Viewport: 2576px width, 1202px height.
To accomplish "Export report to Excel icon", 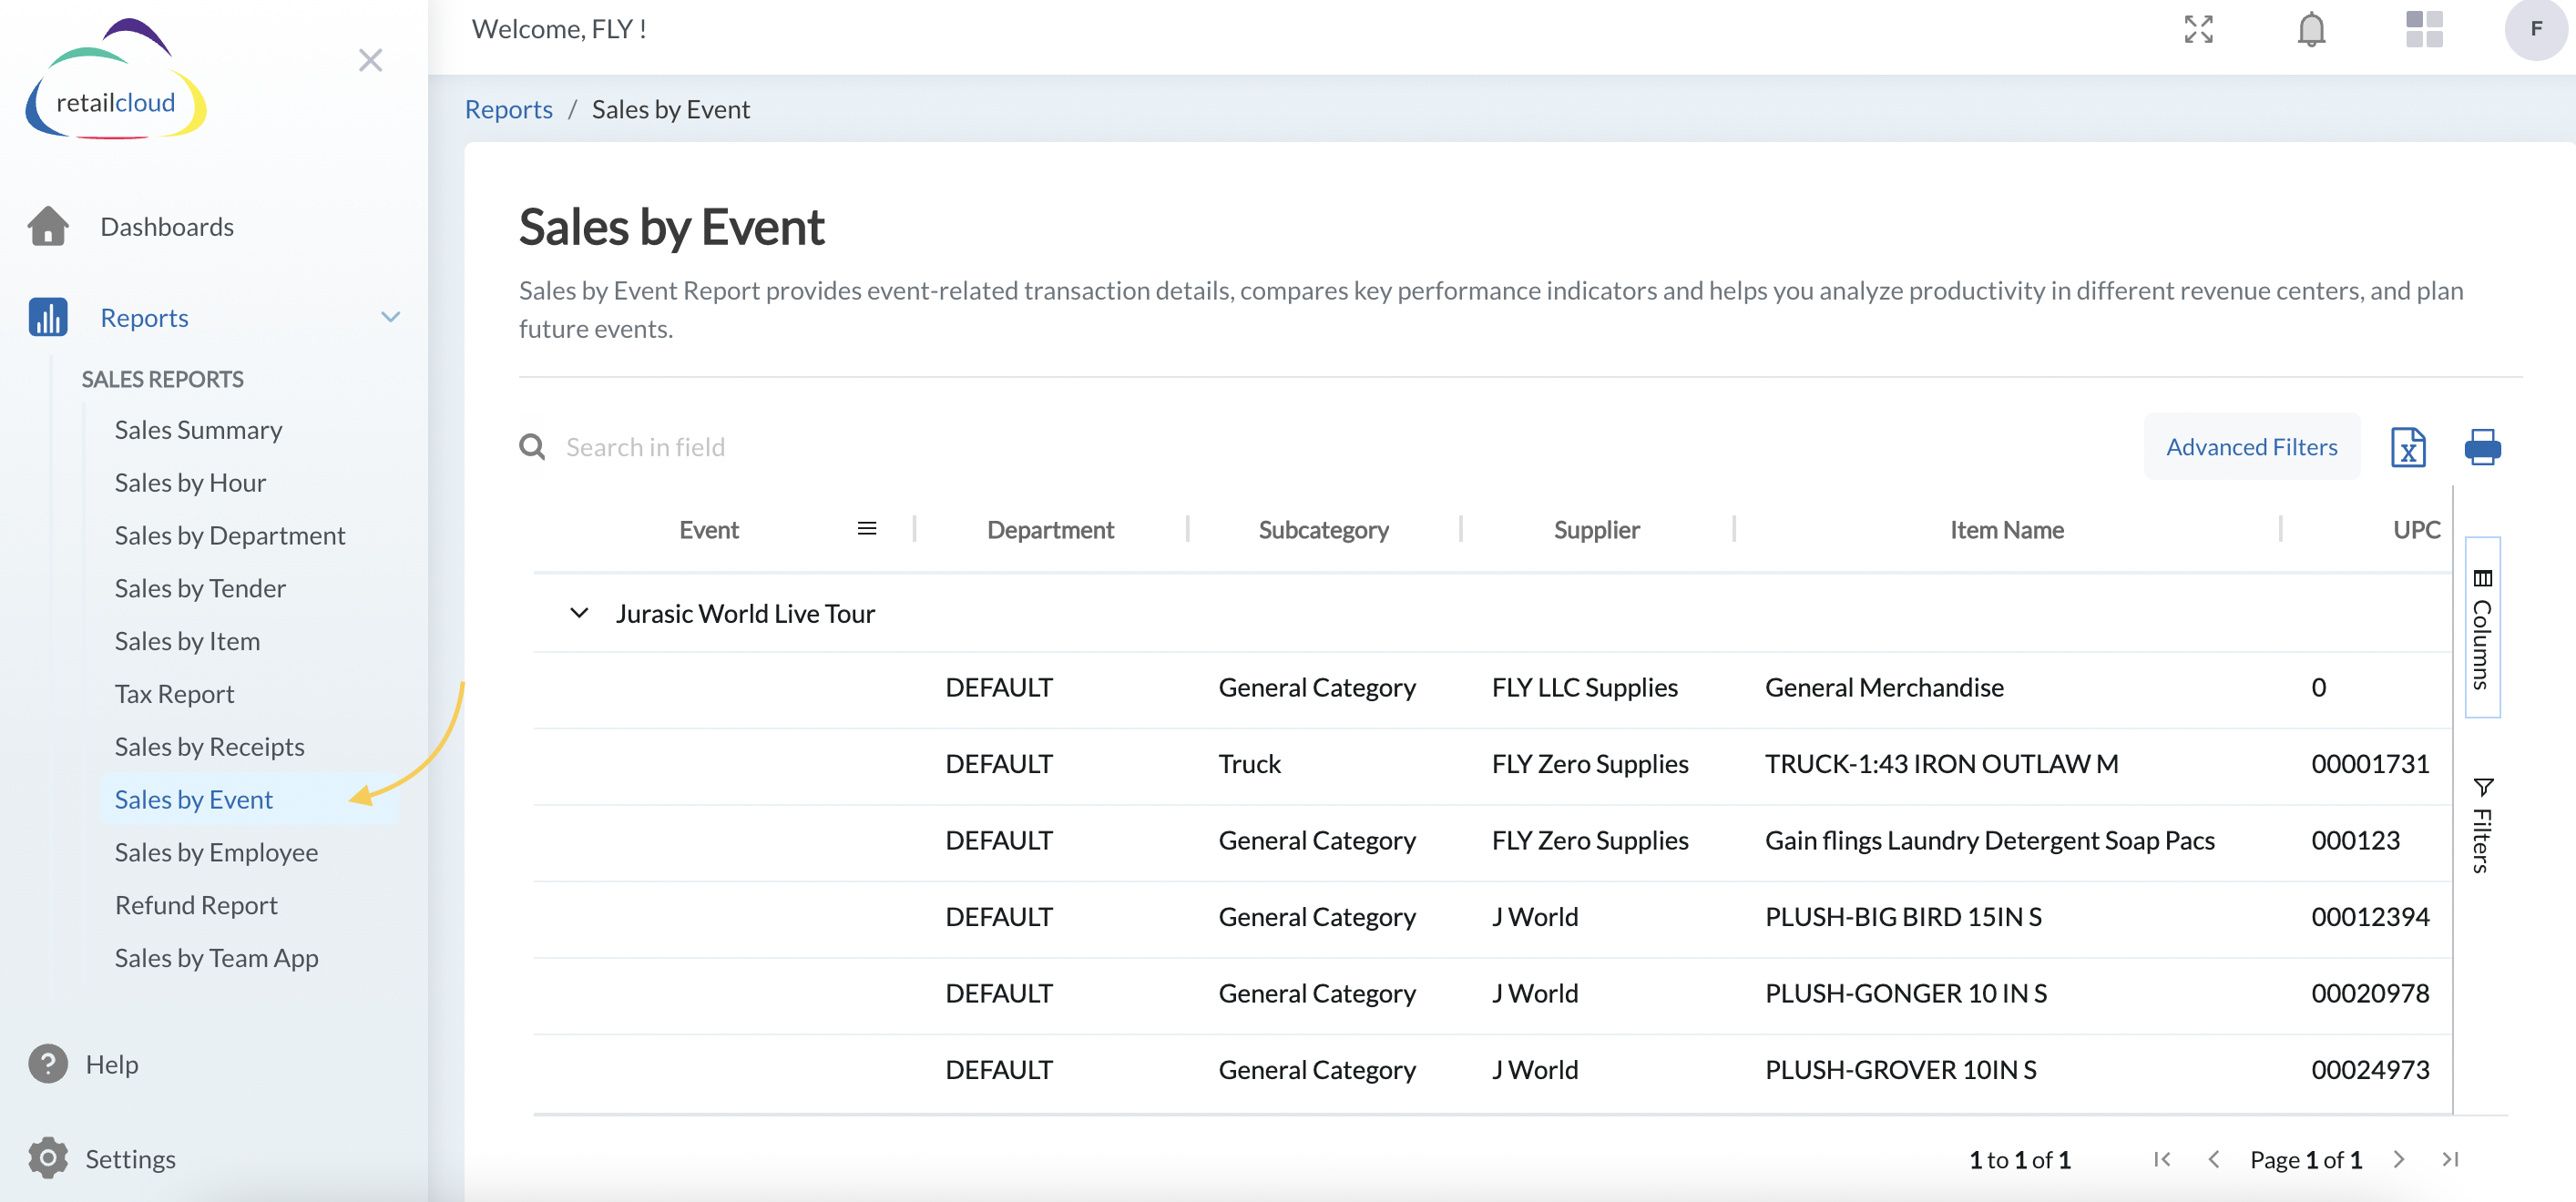I will click(2408, 447).
